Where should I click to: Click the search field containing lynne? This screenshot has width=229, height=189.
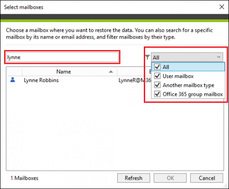point(62,57)
